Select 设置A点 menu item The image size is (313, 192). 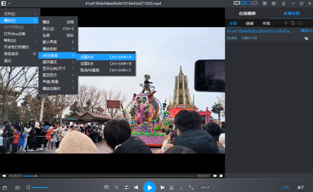106,57
